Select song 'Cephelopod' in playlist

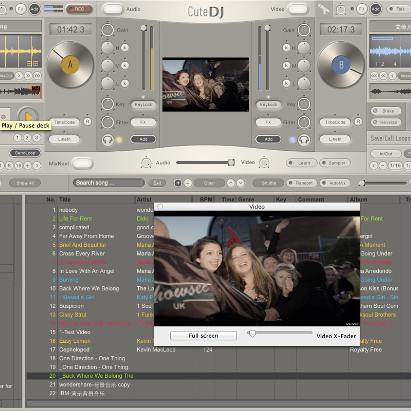[x=74, y=350]
